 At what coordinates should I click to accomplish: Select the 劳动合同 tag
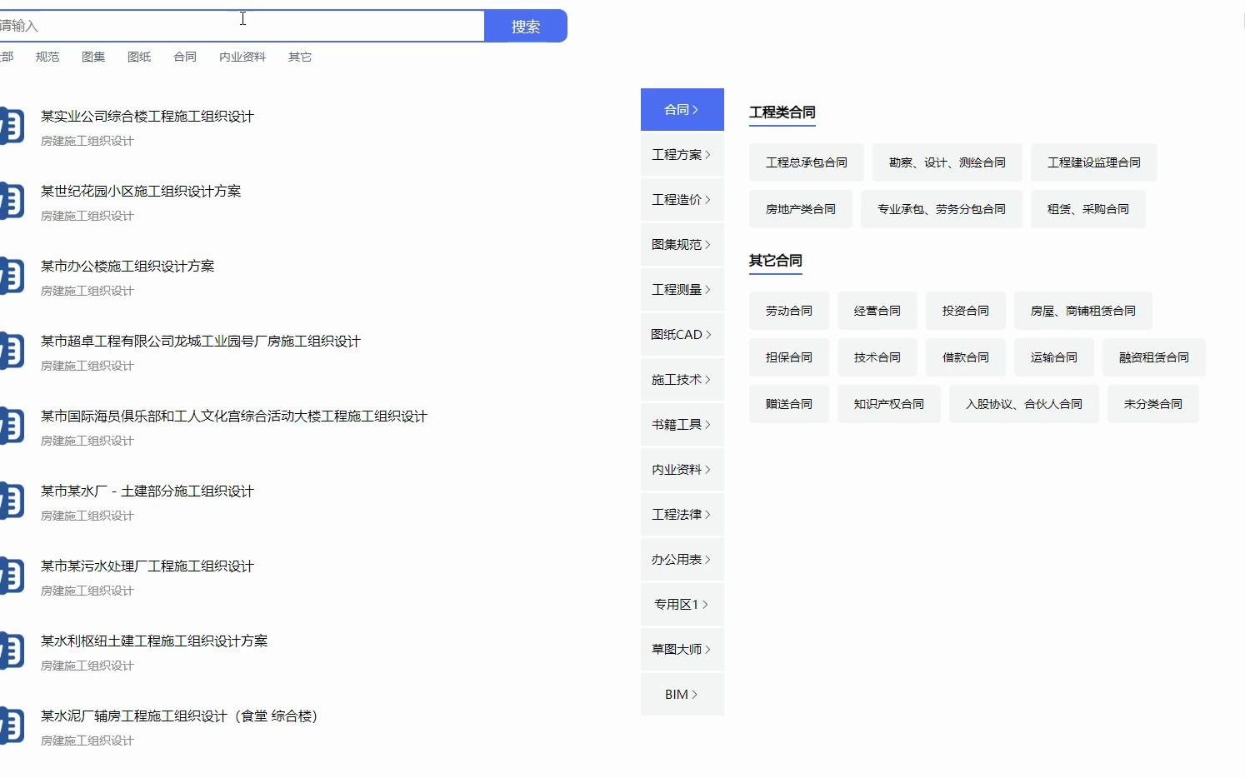[789, 311]
